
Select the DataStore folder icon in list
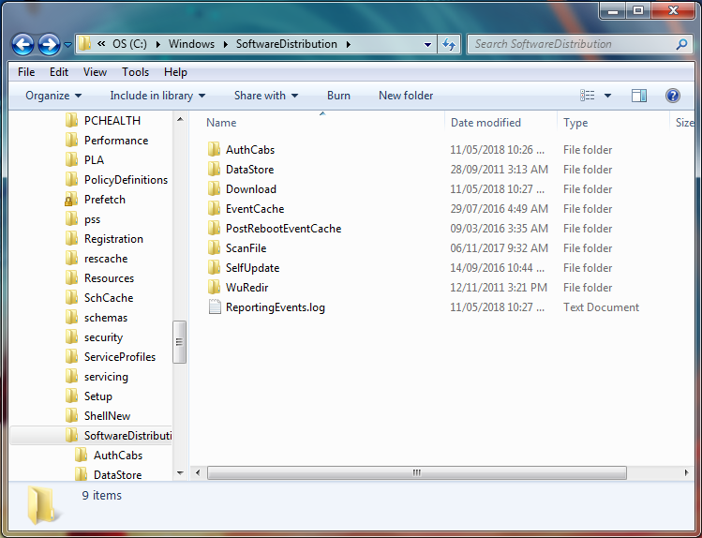coord(214,170)
